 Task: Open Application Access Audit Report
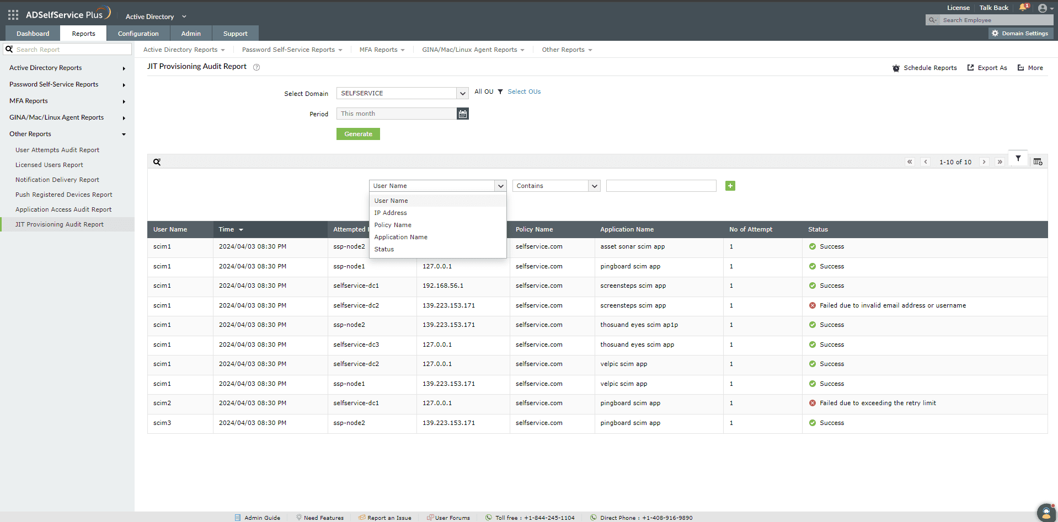tap(63, 209)
